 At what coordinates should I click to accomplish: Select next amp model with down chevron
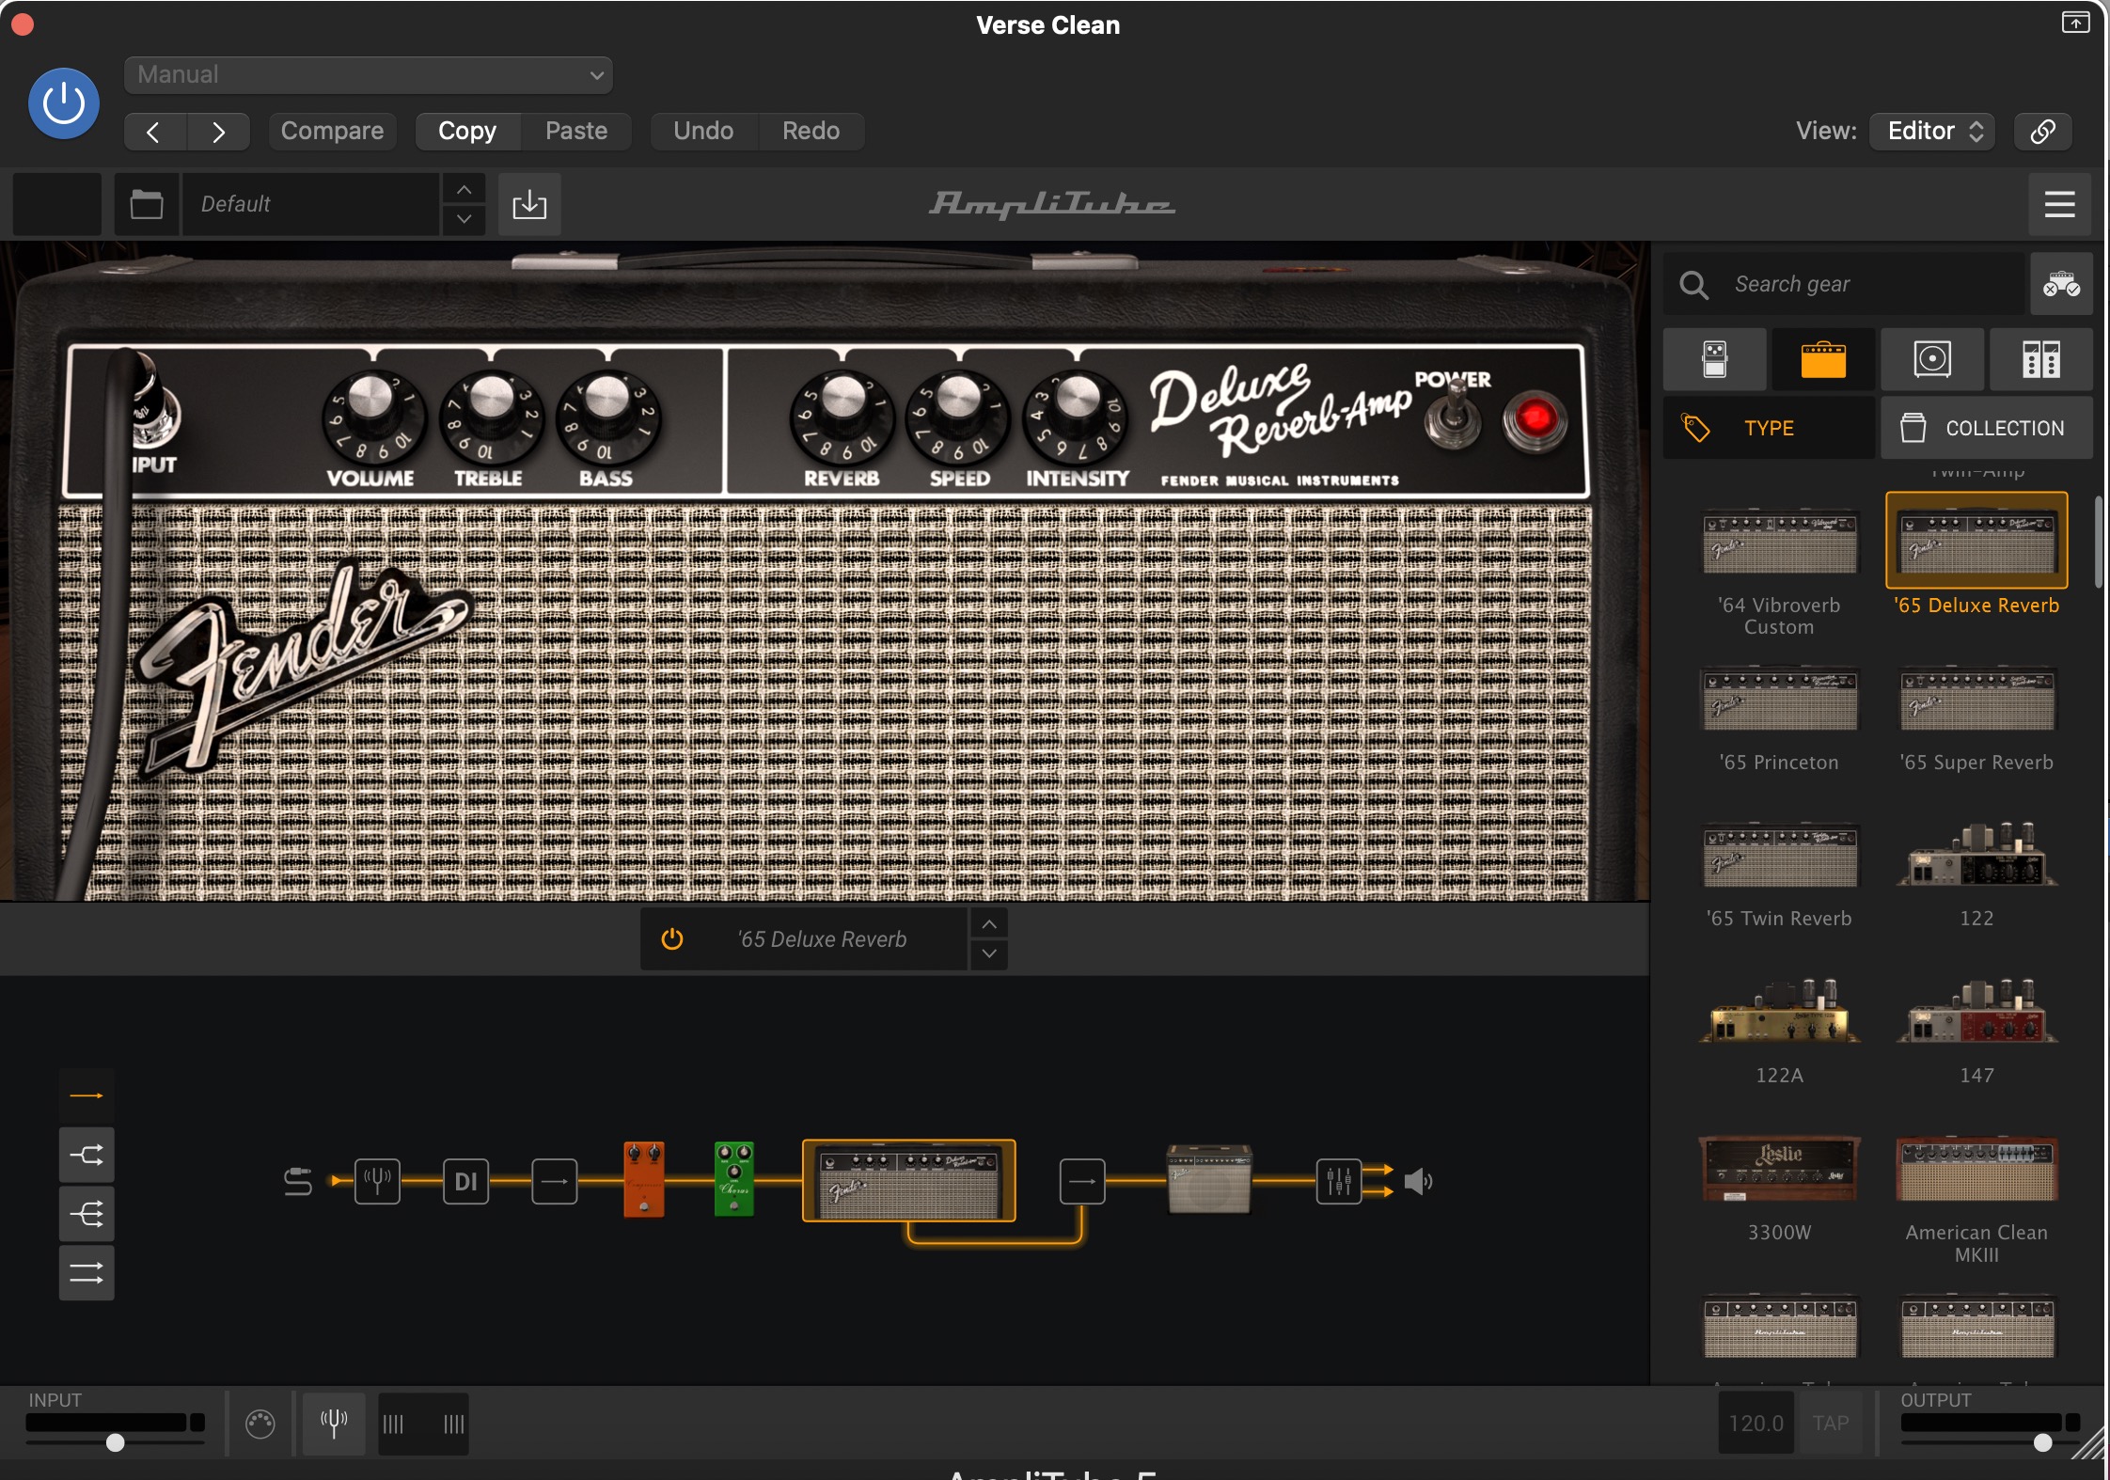(x=989, y=953)
